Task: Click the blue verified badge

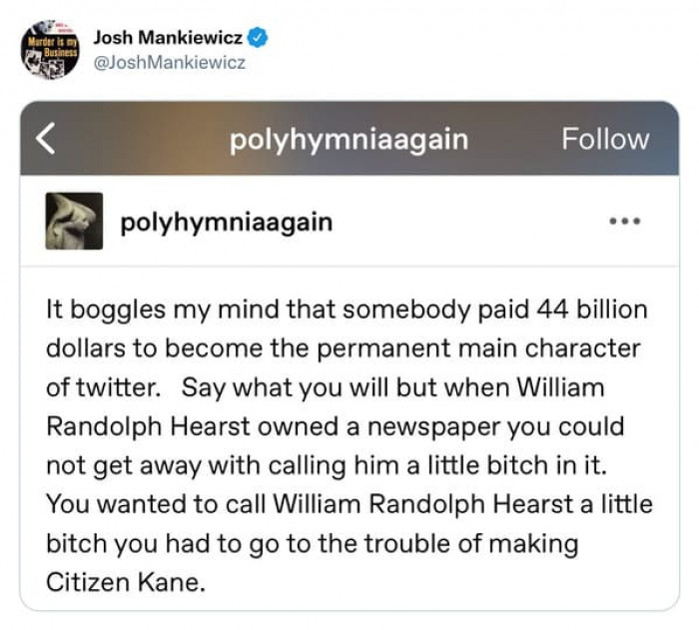Action: [x=258, y=39]
